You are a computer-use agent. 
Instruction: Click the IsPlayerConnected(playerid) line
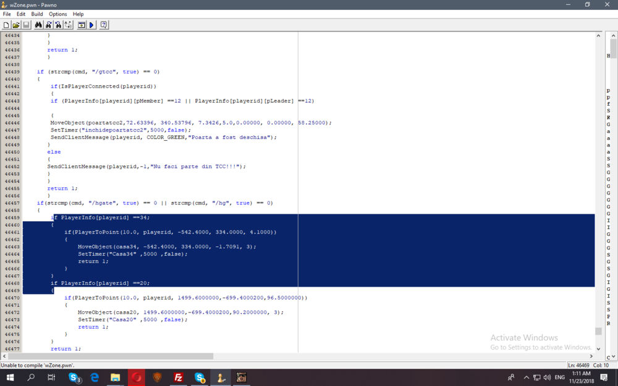pos(103,86)
